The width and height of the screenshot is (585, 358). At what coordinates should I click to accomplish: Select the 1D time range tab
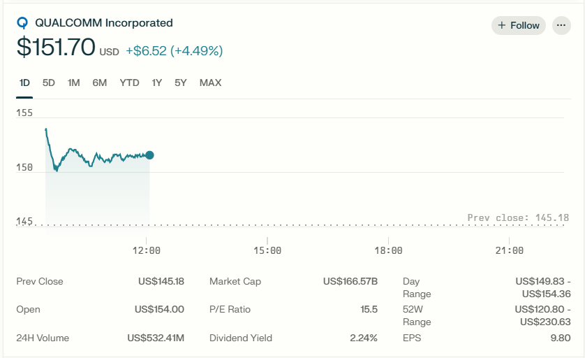click(x=24, y=83)
